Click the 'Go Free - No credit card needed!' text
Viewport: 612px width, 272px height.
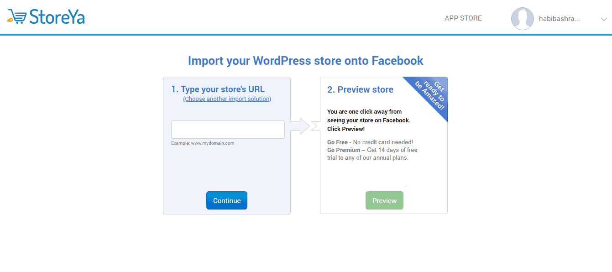coord(370,142)
